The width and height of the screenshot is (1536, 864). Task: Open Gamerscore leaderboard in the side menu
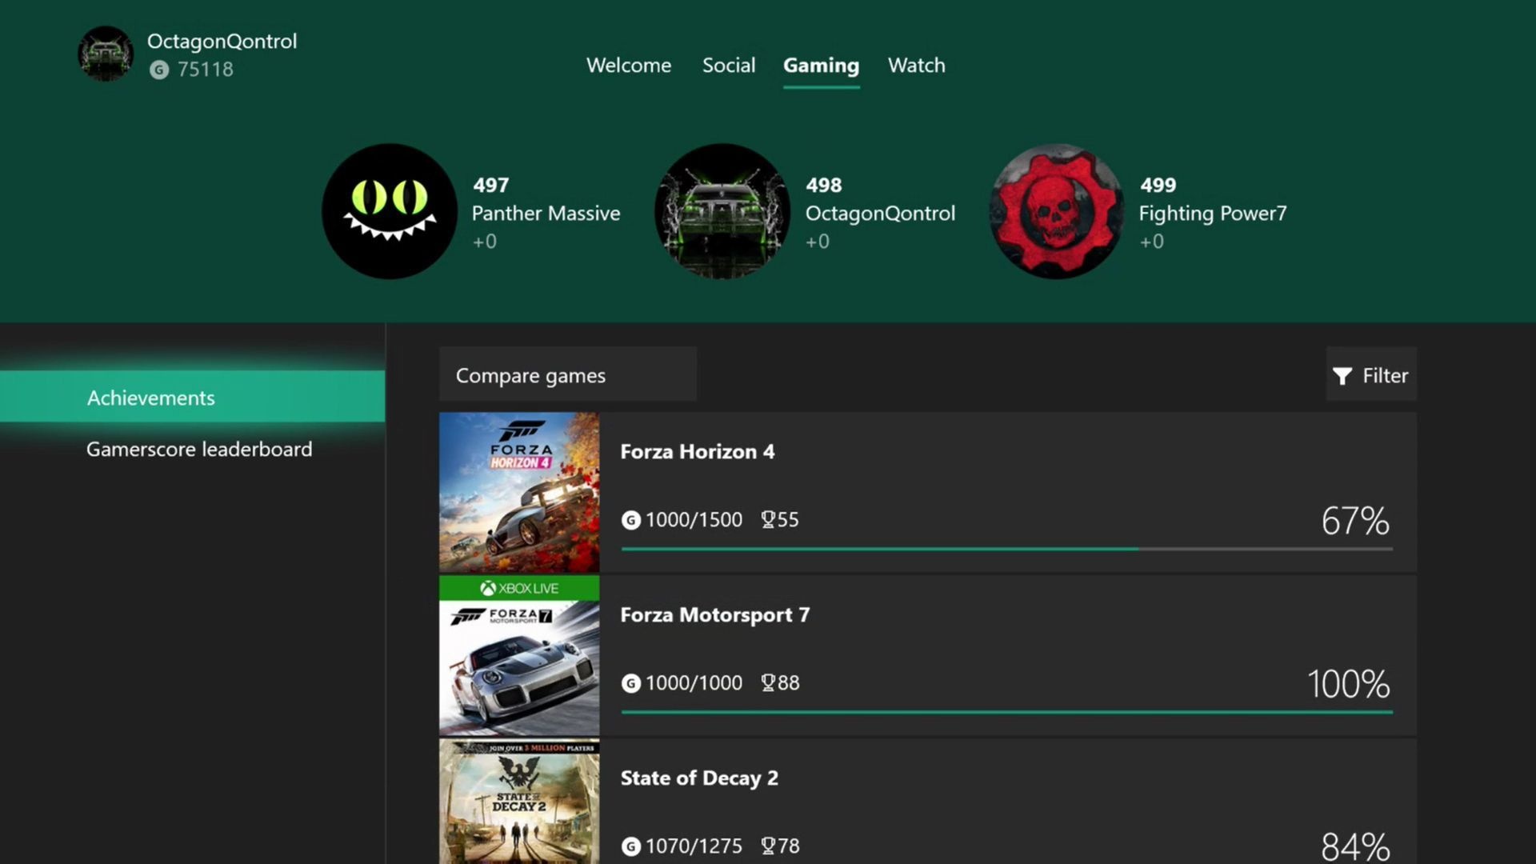(x=199, y=450)
